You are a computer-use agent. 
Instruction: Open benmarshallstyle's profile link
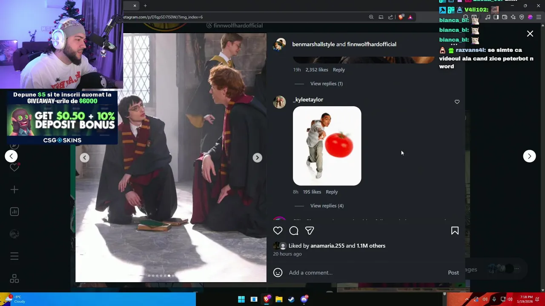(313, 44)
